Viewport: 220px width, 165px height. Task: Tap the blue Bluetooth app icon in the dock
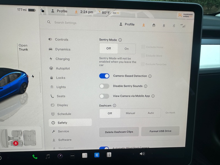(97, 155)
